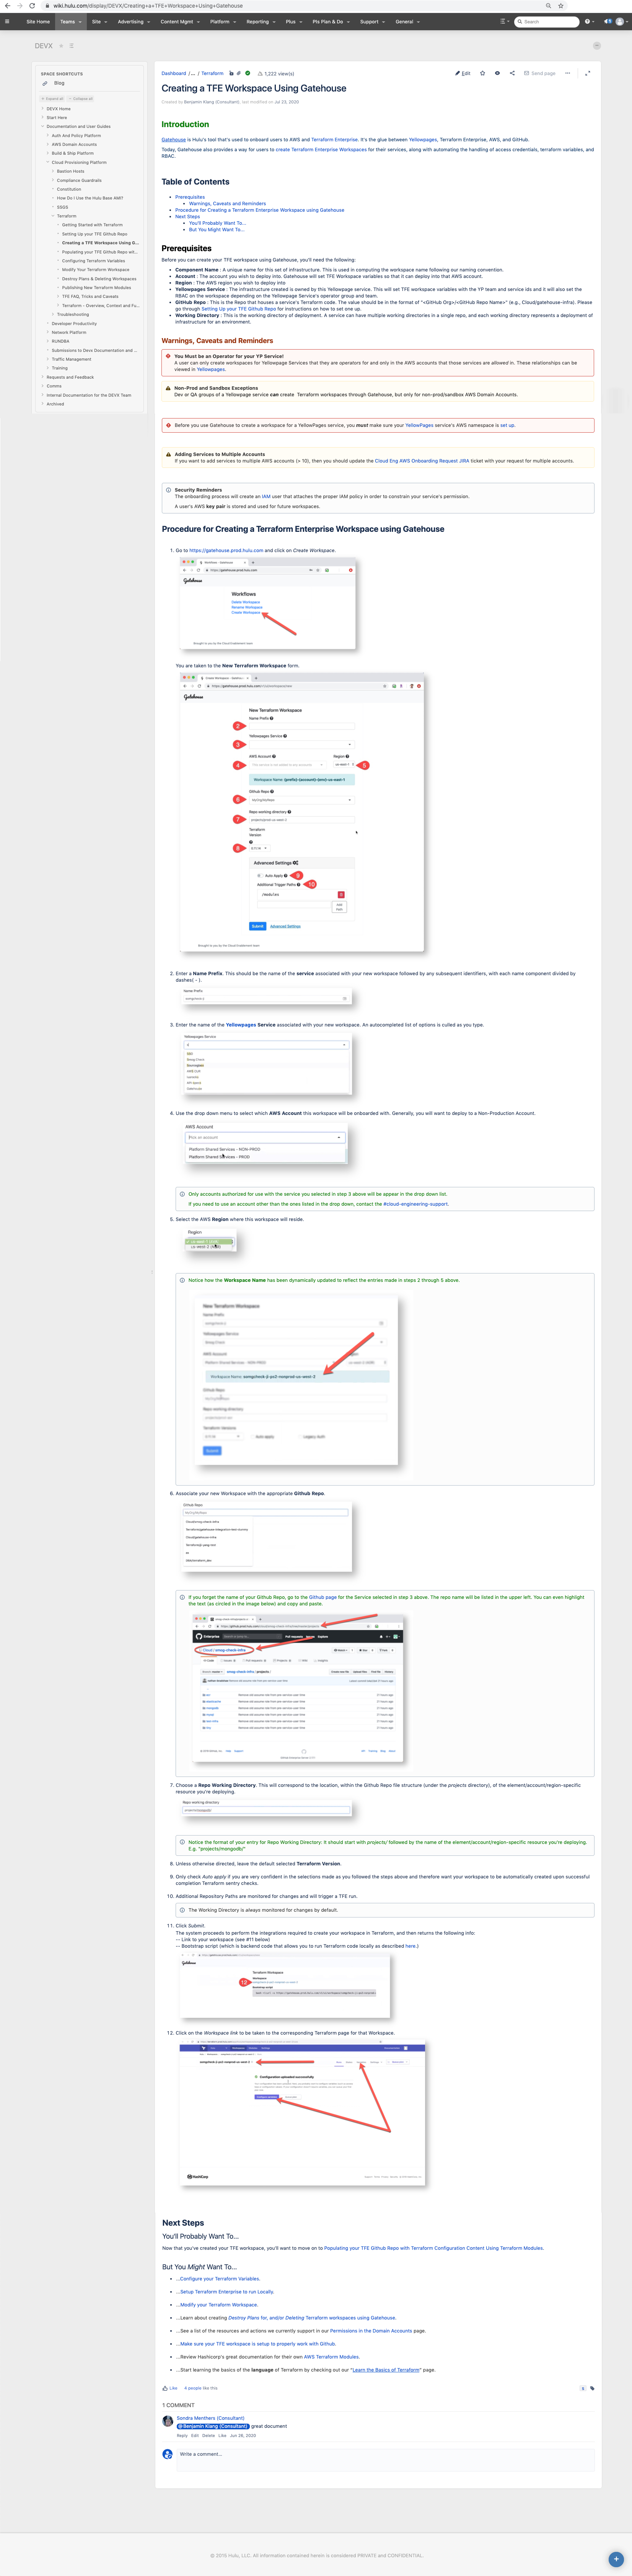The image size is (632, 2576).
Task: Click the green page status check icon
Action: [x=247, y=73]
